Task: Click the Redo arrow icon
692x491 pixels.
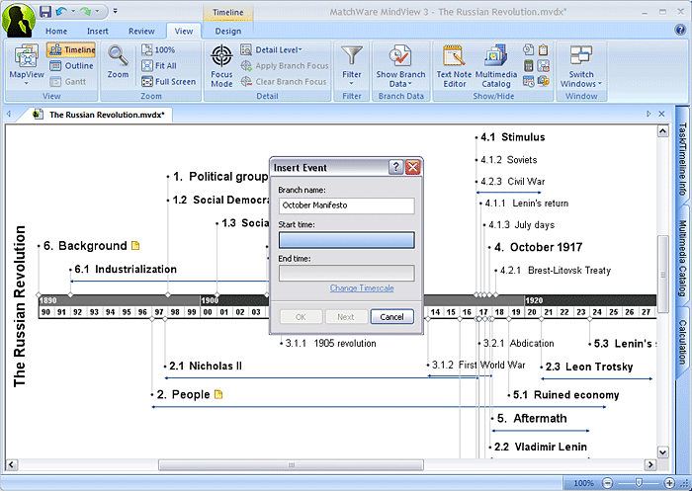Action: coord(85,11)
